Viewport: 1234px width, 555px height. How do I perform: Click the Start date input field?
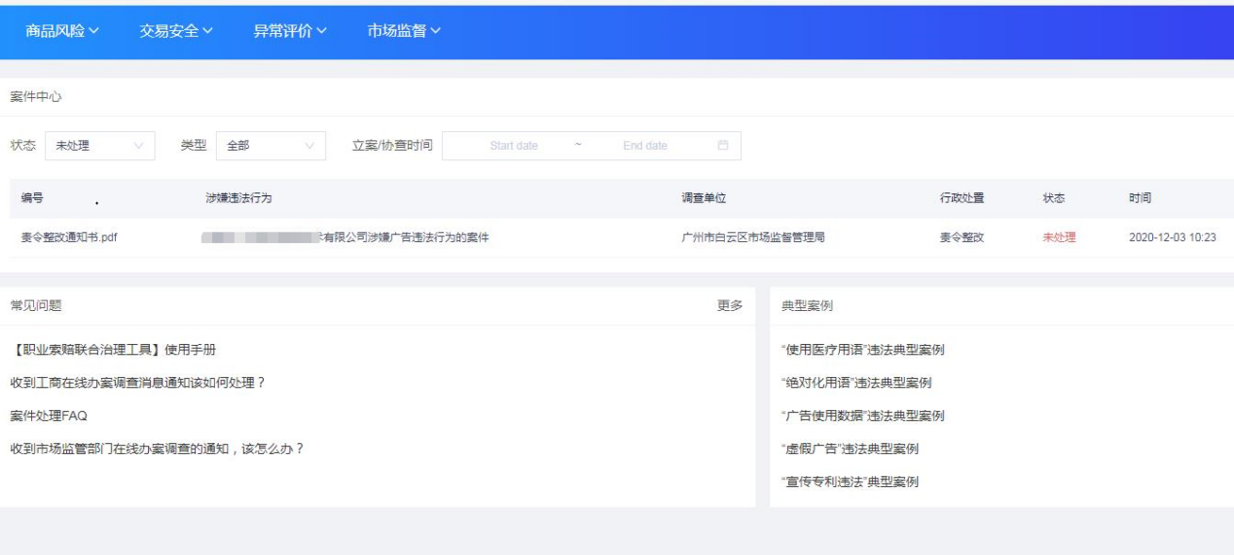[514, 146]
